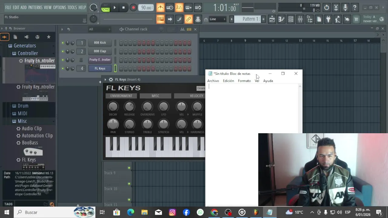This screenshot has height=218, width=388.
Task: Toggle first step of 808 Kick row
Action: click(121, 43)
